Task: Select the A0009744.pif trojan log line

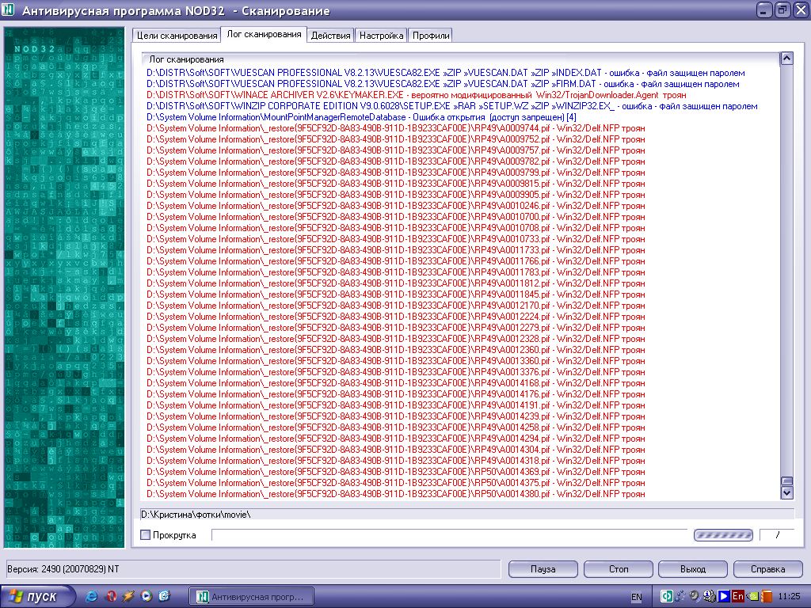Action: [396, 128]
